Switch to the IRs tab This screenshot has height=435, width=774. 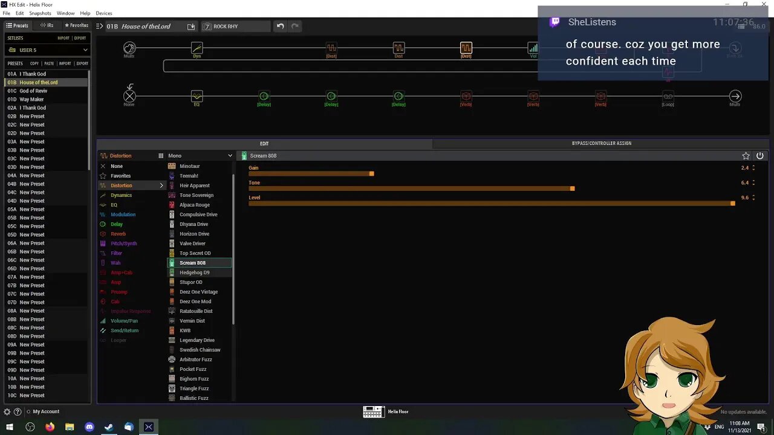click(x=47, y=25)
